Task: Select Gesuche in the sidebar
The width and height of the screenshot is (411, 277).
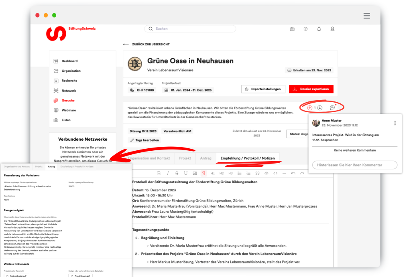Action: click(68, 101)
